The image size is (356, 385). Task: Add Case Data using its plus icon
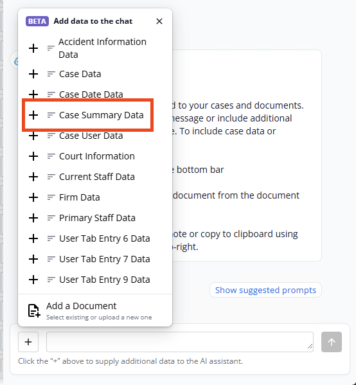[x=33, y=74]
